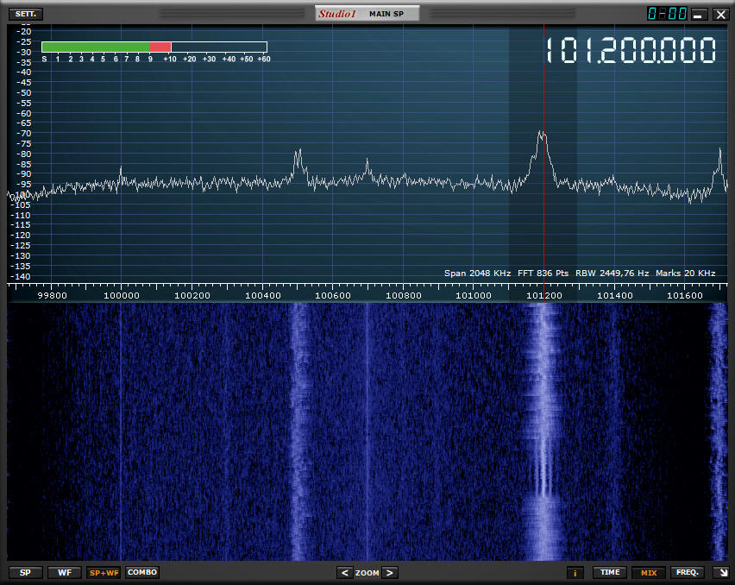Image resolution: width=735 pixels, height=585 pixels.
Task: Click the 101.200.000 frequency readout
Action: pos(631,50)
